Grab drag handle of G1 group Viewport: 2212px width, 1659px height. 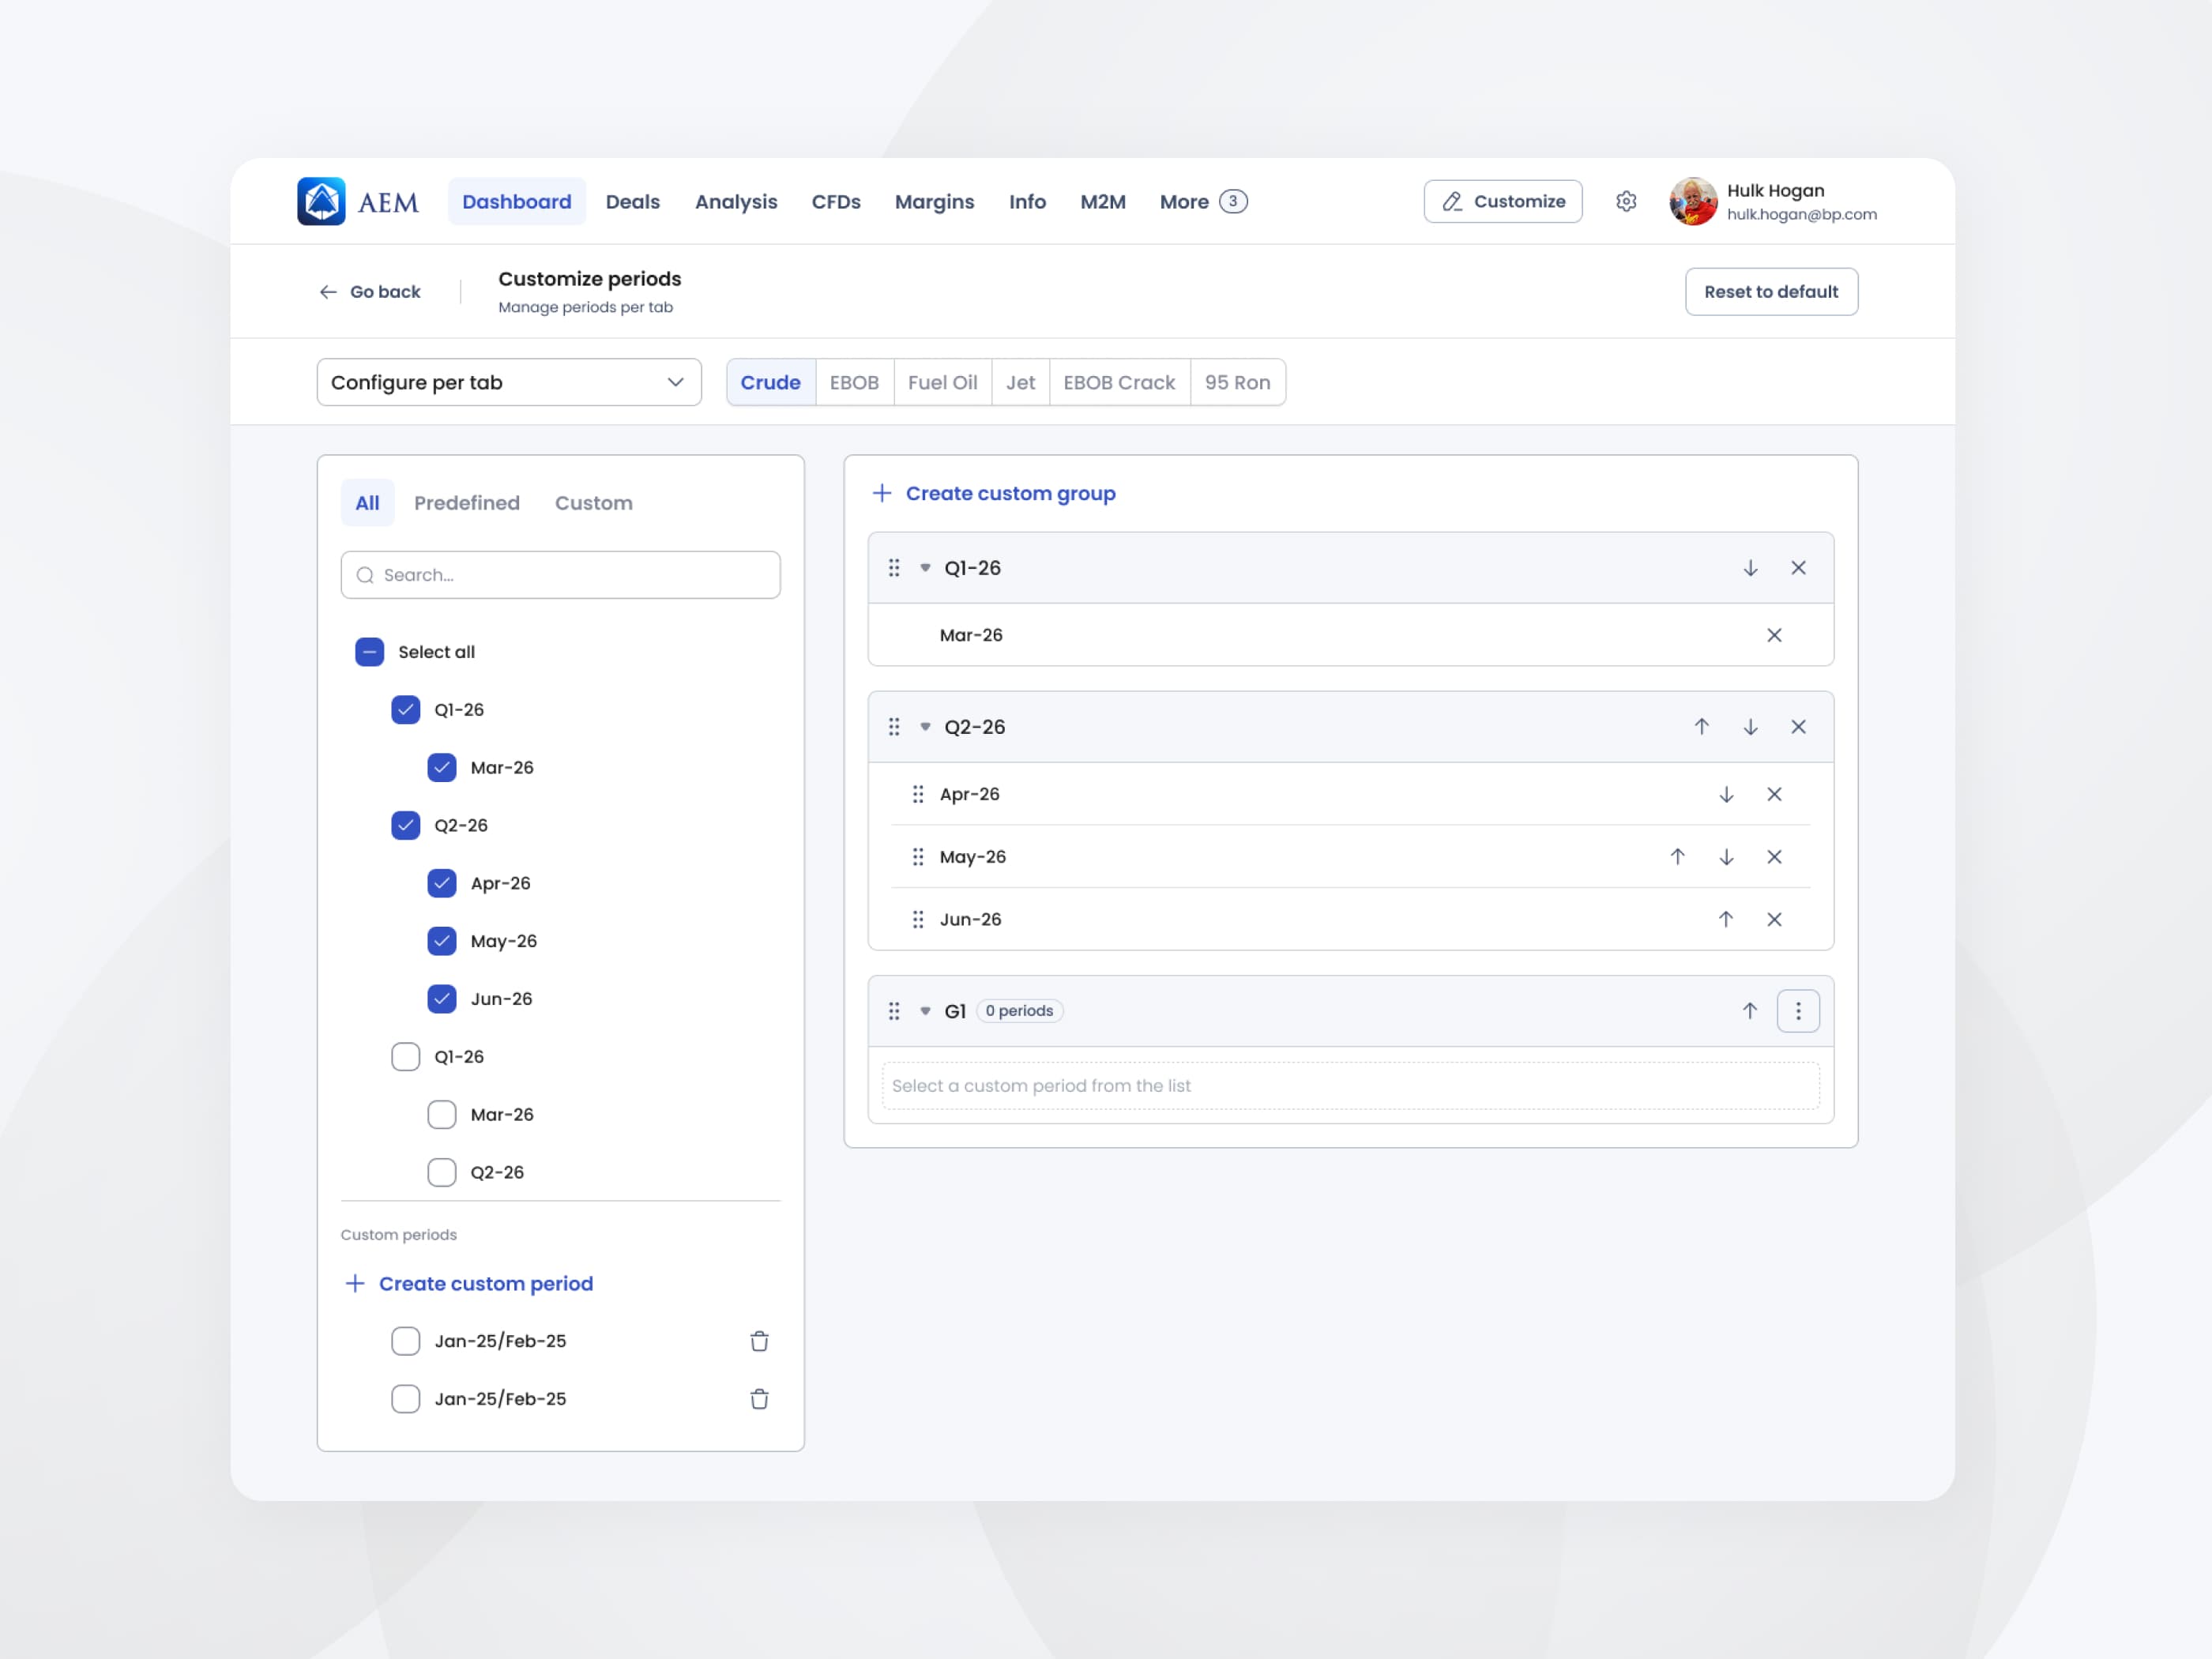(x=894, y=1011)
